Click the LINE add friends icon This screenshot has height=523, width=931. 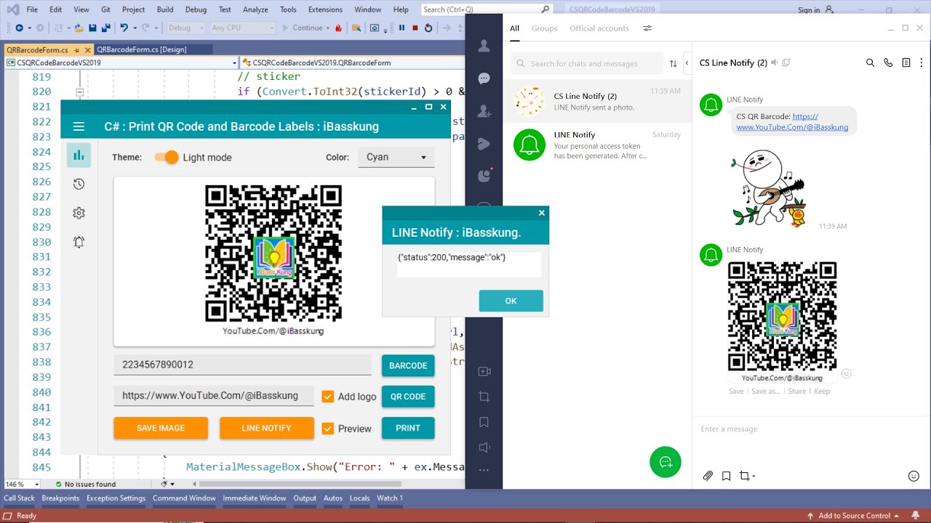tap(484, 111)
